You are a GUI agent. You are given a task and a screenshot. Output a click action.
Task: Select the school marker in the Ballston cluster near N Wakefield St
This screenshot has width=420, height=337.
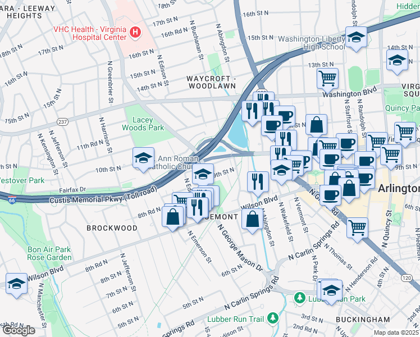[281, 172]
